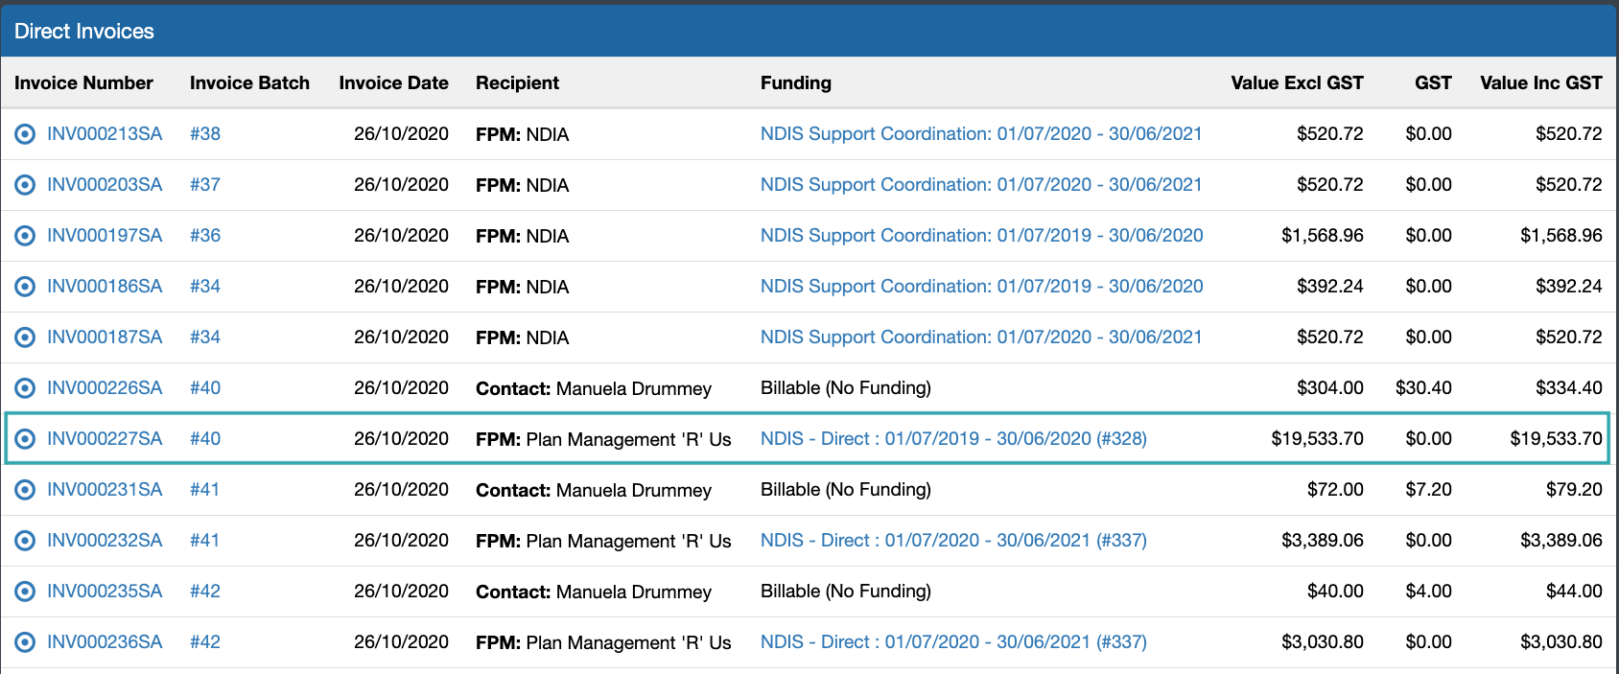The height and width of the screenshot is (674, 1619).
Task: Click the Direct Invoices panel header
Action: pos(82,31)
